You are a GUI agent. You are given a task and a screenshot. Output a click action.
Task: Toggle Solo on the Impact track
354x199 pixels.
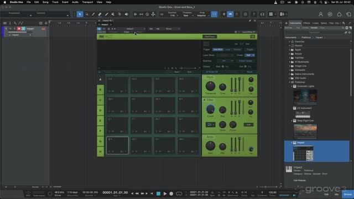pos(14,29)
